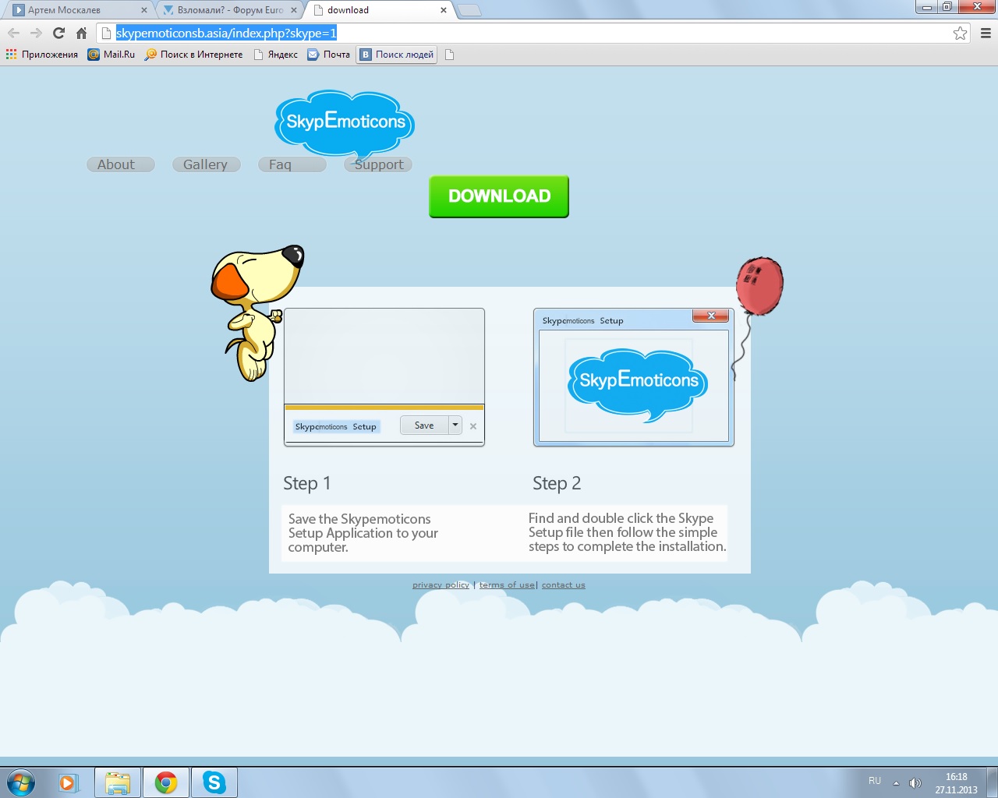
Task: Open the Gallery page
Action: pos(206,164)
